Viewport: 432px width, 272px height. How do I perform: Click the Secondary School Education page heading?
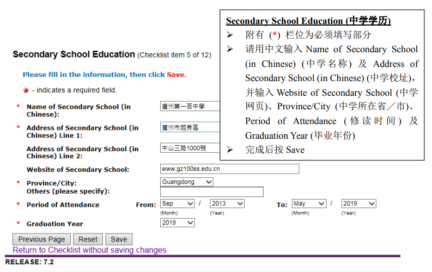[x=74, y=54]
